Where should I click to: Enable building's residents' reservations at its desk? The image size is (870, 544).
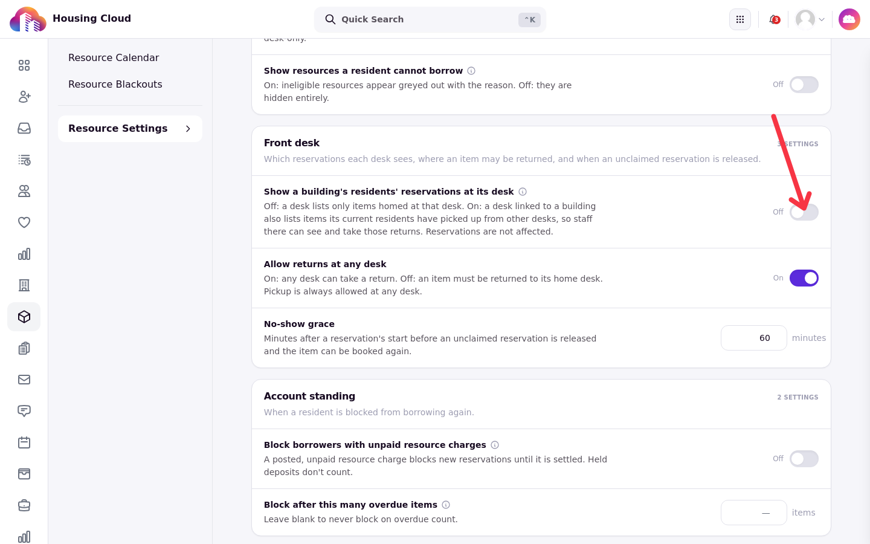tap(804, 212)
